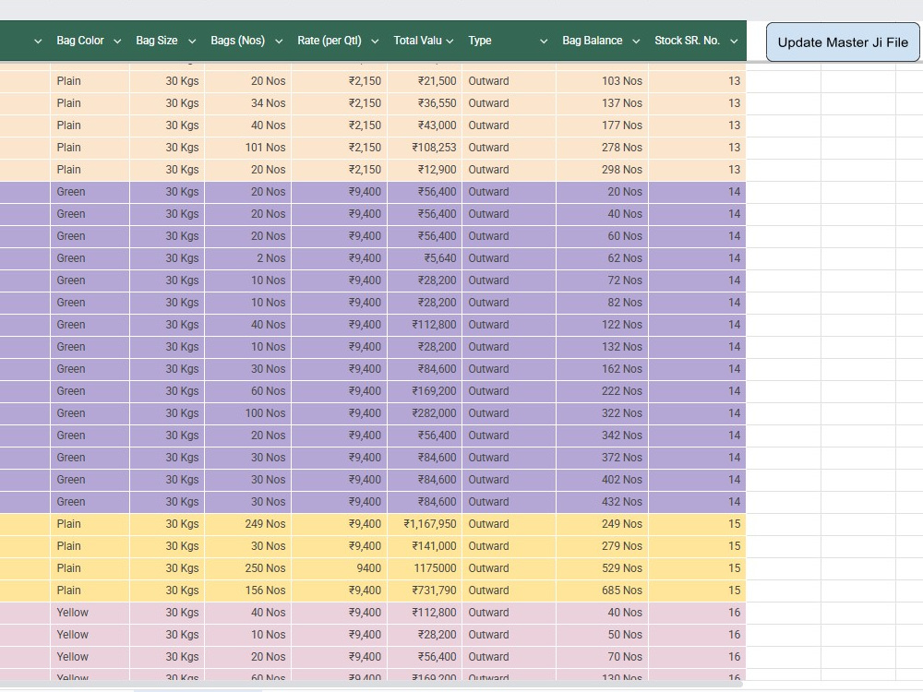923x692 pixels.
Task: Select the cell showing 402 Nos
Action: (x=602, y=480)
